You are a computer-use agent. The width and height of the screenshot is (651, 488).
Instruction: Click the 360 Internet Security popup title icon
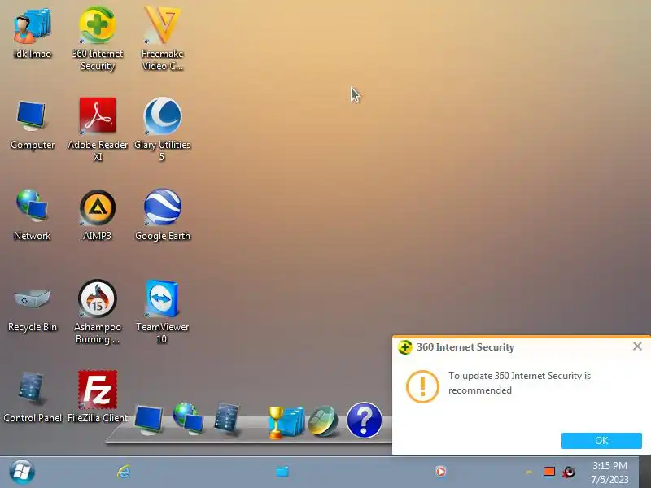pos(404,347)
